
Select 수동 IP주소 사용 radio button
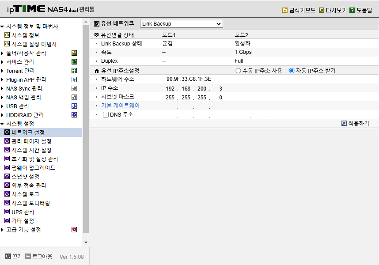(x=238, y=71)
